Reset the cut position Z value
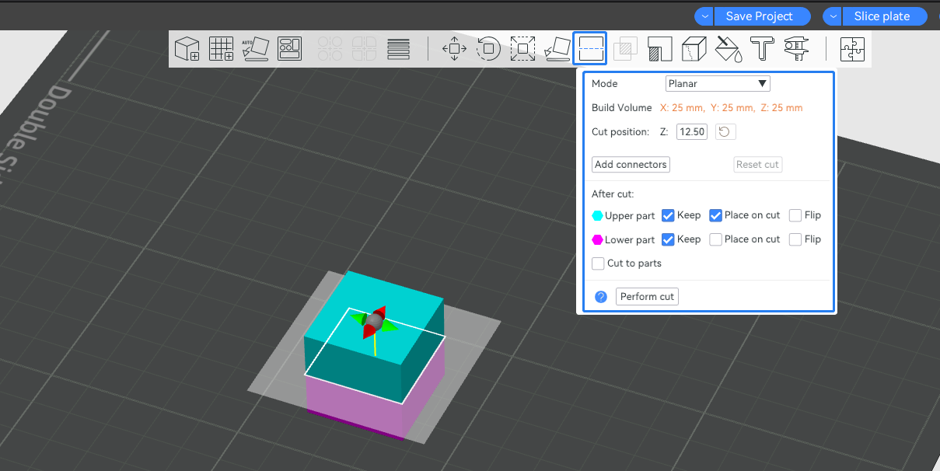 click(725, 132)
